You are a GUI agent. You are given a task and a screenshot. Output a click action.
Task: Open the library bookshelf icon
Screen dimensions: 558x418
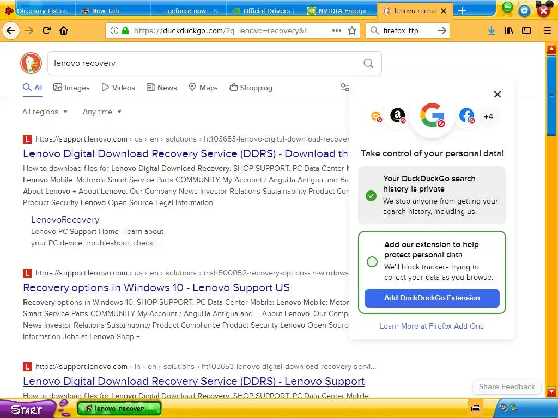(x=509, y=30)
